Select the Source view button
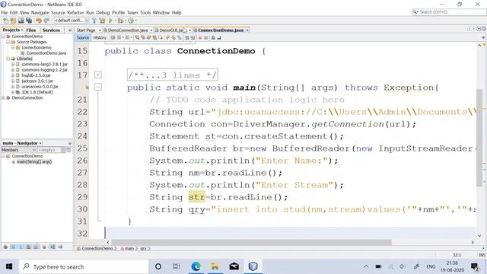The height and width of the screenshot is (274, 487). [x=83, y=37]
